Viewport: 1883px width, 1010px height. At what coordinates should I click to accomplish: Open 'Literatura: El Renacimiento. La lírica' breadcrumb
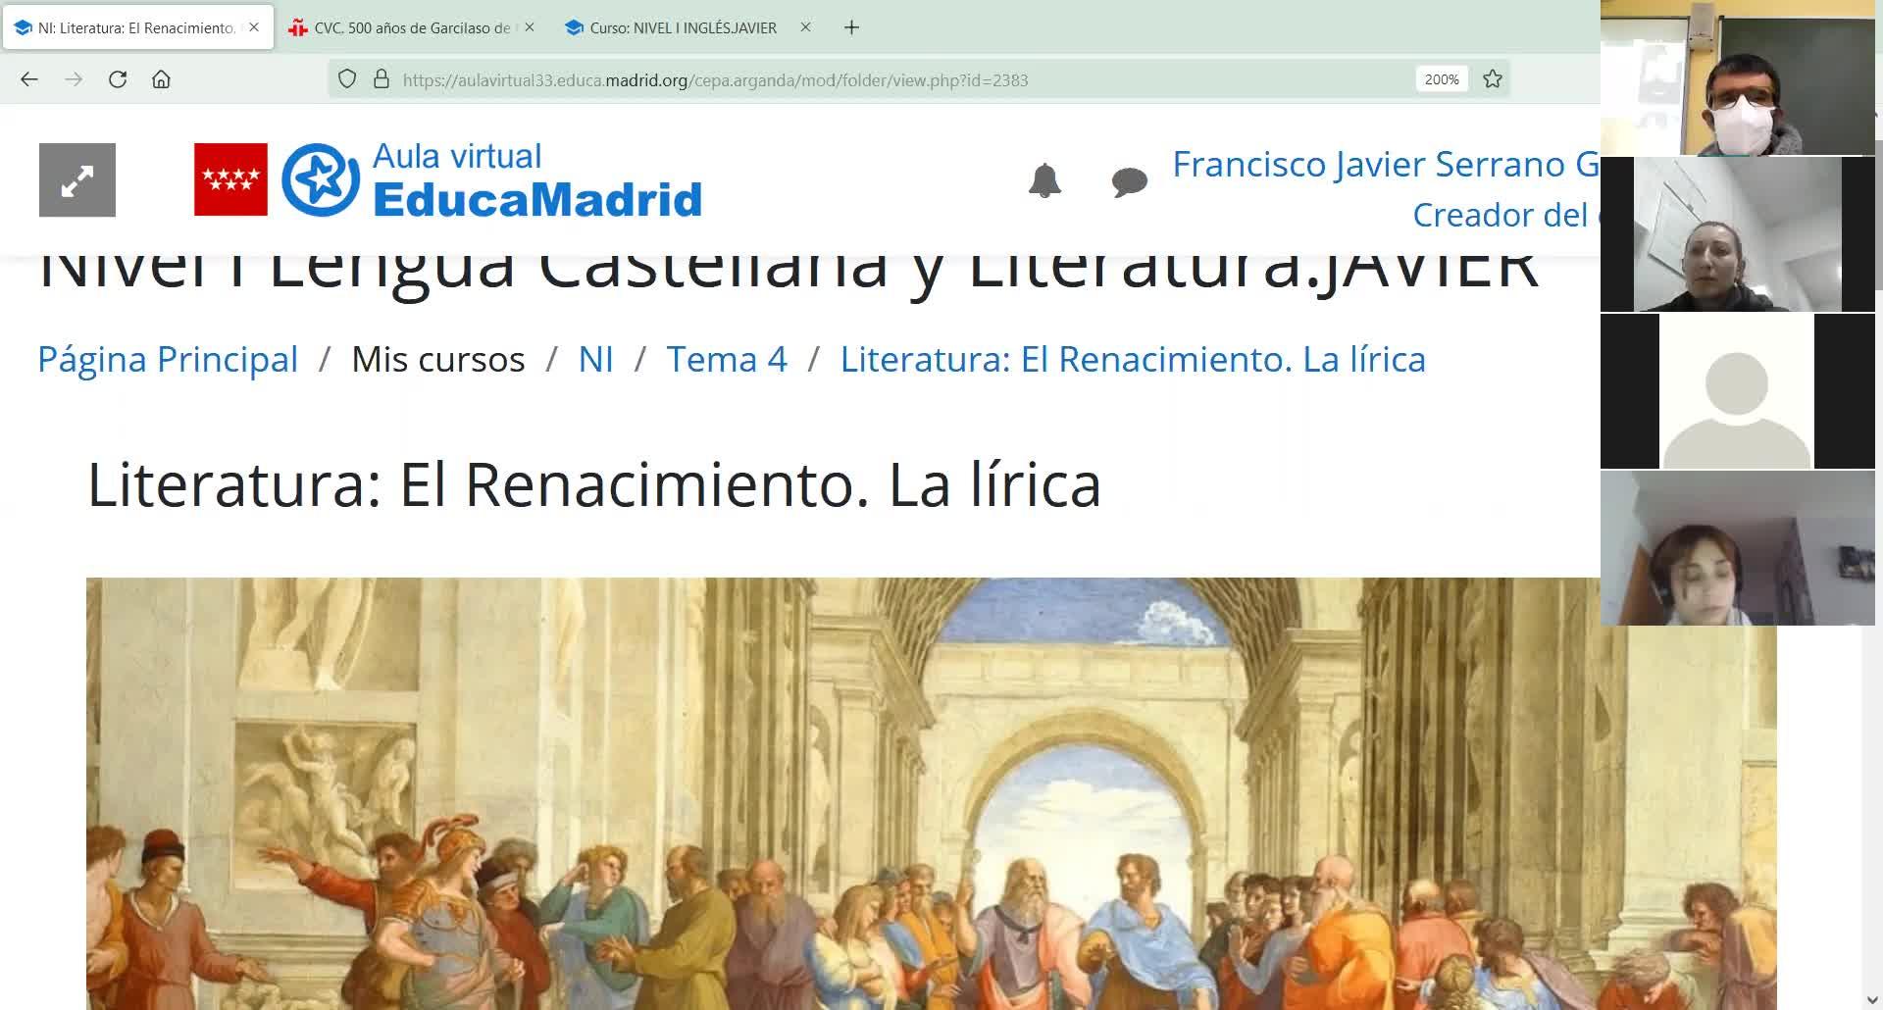1133,359
